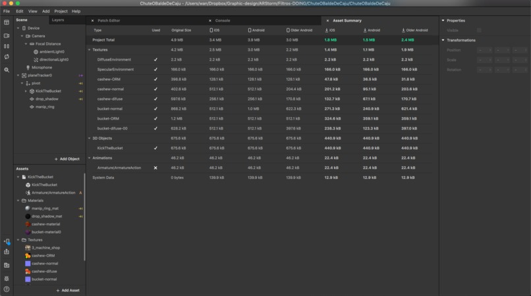This screenshot has height=296, width=531.
Task: Select the 3_machine_shop texture thumbnail
Action: (x=28, y=247)
